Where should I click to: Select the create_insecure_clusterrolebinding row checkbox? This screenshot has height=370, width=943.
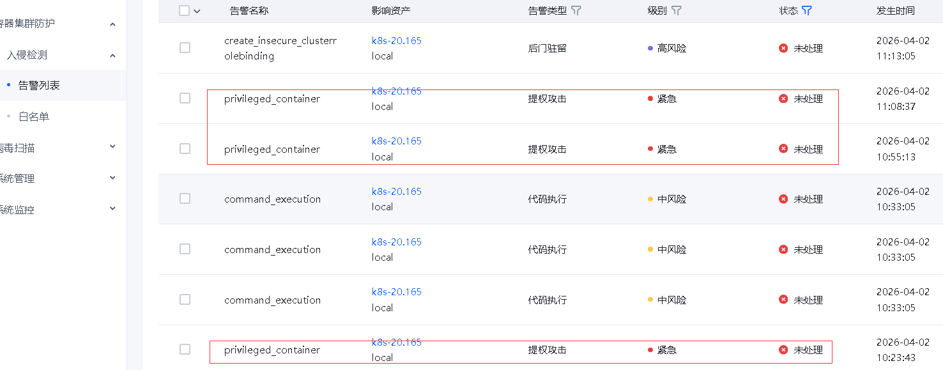[185, 48]
